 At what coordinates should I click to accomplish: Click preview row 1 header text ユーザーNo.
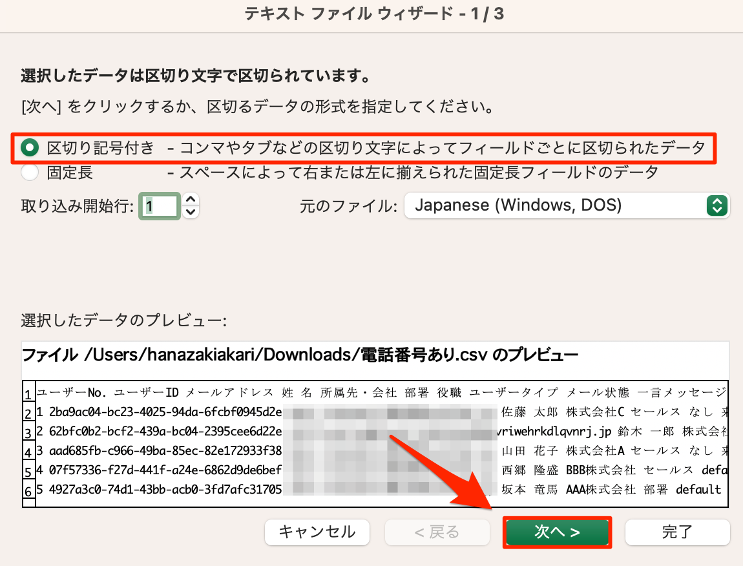click(72, 392)
